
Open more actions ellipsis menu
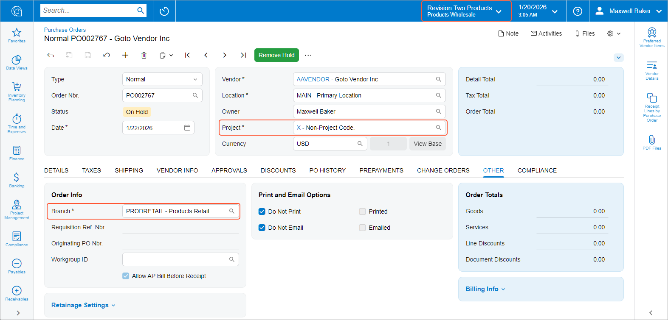(x=308, y=55)
